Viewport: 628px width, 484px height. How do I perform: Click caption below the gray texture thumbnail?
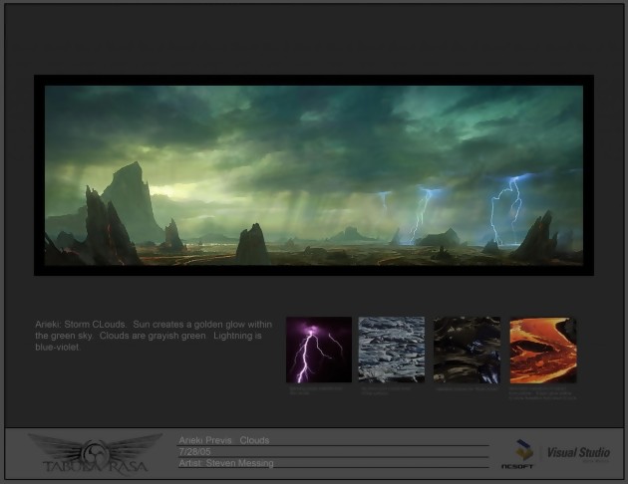[x=391, y=390]
